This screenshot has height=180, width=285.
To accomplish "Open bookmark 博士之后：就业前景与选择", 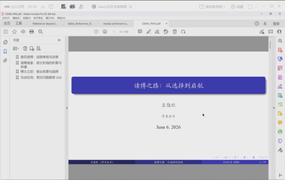I will click(x=39, y=72).
